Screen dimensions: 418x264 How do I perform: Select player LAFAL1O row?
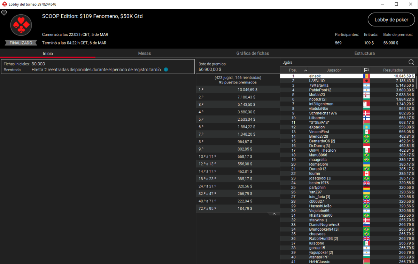[x=327, y=81]
